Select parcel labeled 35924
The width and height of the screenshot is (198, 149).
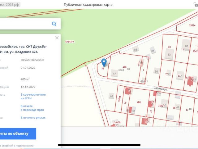tap(161, 106)
